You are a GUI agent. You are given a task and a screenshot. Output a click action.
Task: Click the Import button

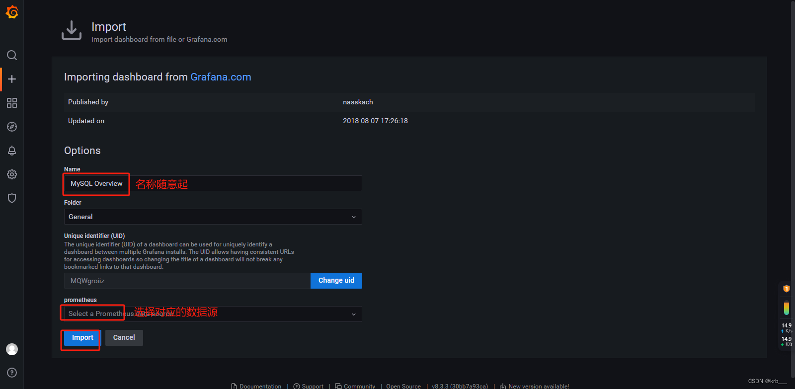point(82,338)
